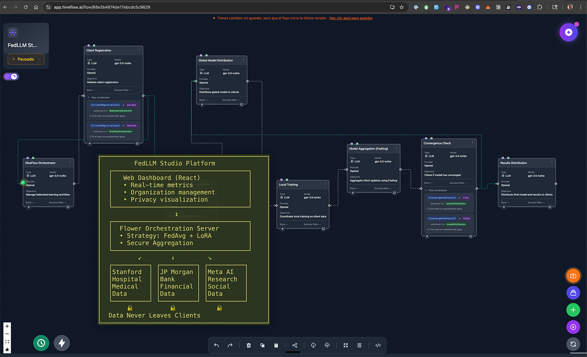Delete selection with the trash icon

248,345
